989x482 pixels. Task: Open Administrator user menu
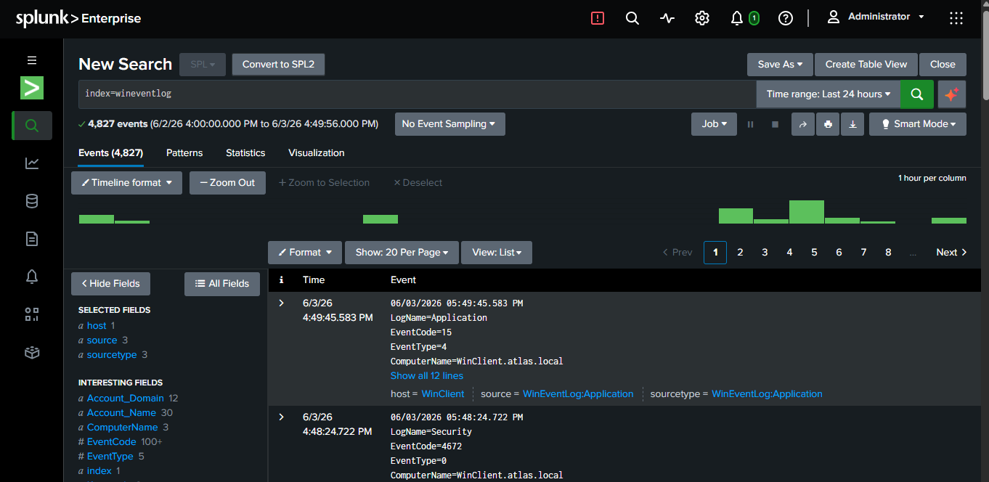(876, 17)
